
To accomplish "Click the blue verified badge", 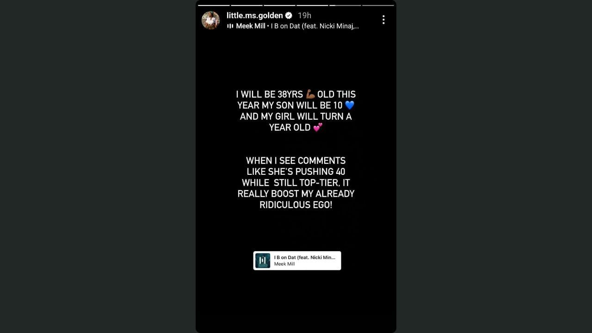I will coord(289,15).
